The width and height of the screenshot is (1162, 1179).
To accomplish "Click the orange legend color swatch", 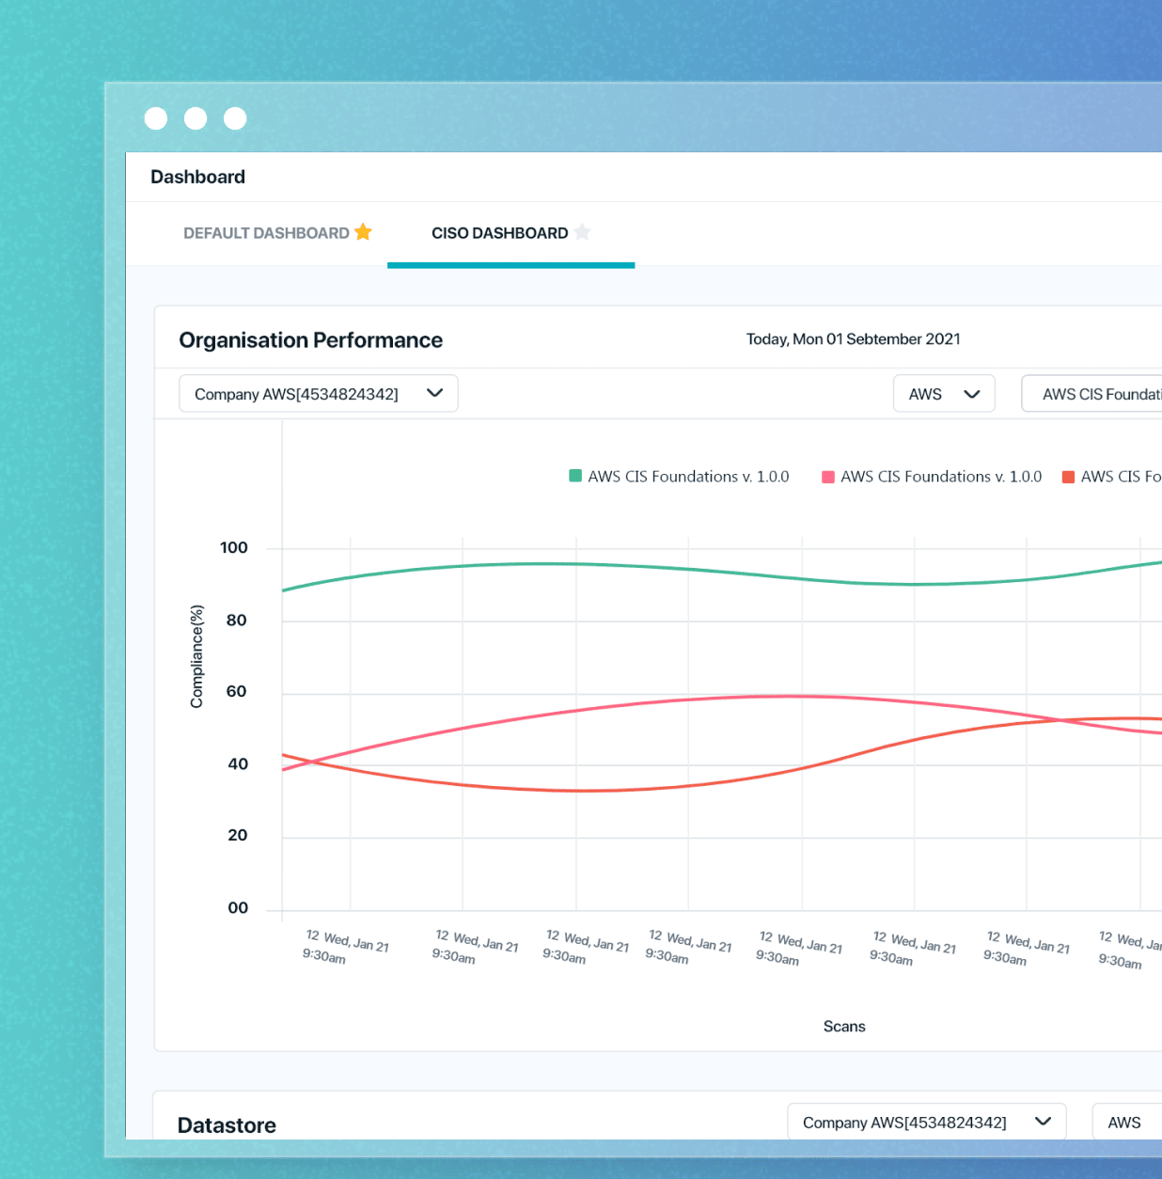I will click(x=1066, y=477).
